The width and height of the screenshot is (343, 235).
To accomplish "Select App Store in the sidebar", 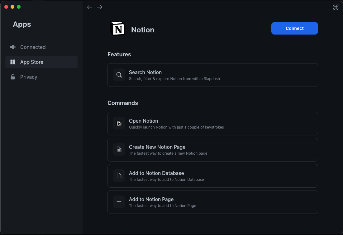I will click(41, 62).
